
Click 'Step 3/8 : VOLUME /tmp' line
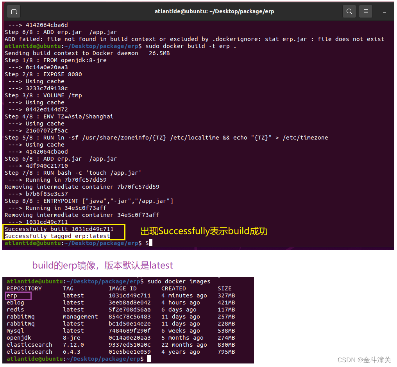43,95
